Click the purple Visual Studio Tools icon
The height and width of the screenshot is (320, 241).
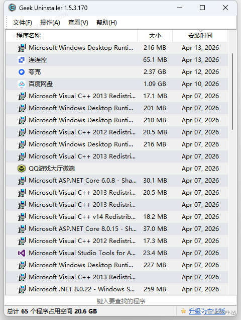[x=22, y=253]
